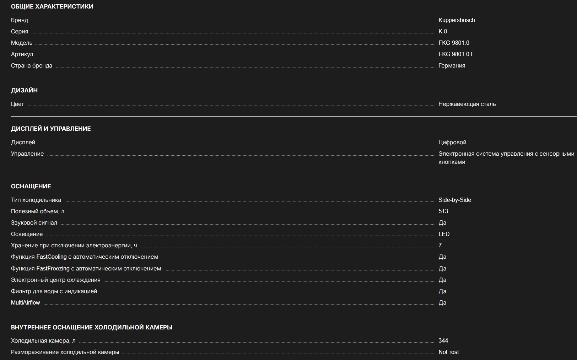Select the 'Тип холодильника' row label
Image resolution: width=577 pixels, height=360 pixels.
36,200
